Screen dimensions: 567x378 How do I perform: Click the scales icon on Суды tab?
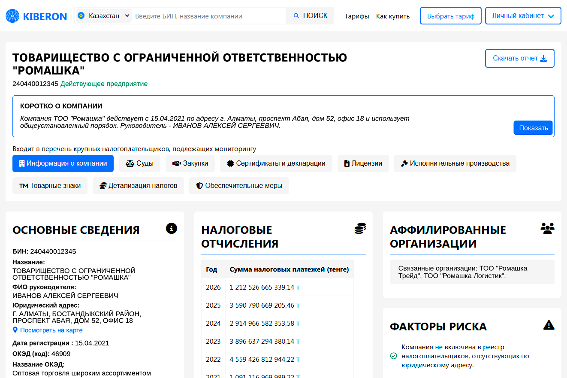pyautogui.click(x=130, y=163)
